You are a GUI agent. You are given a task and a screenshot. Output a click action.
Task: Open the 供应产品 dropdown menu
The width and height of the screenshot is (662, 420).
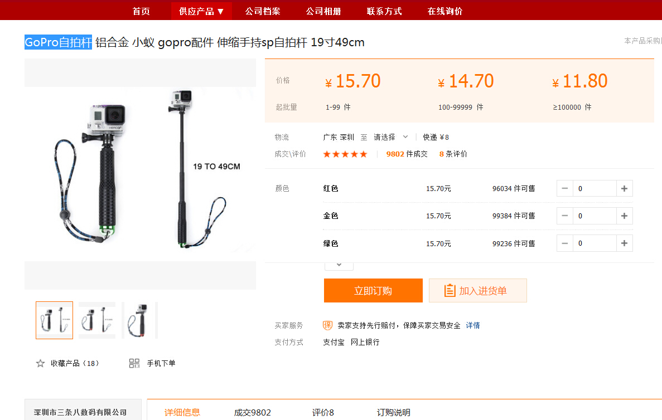point(201,11)
